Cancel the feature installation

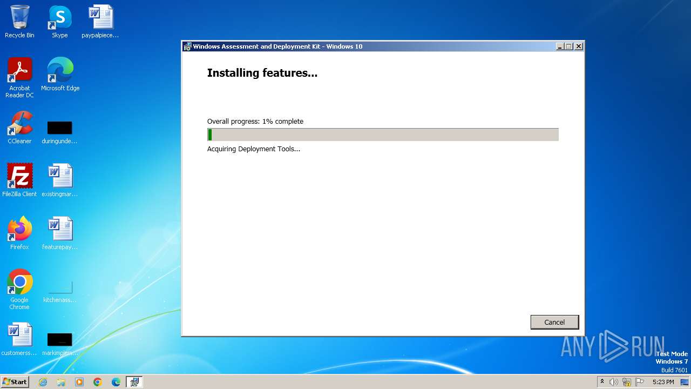click(554, 322)
